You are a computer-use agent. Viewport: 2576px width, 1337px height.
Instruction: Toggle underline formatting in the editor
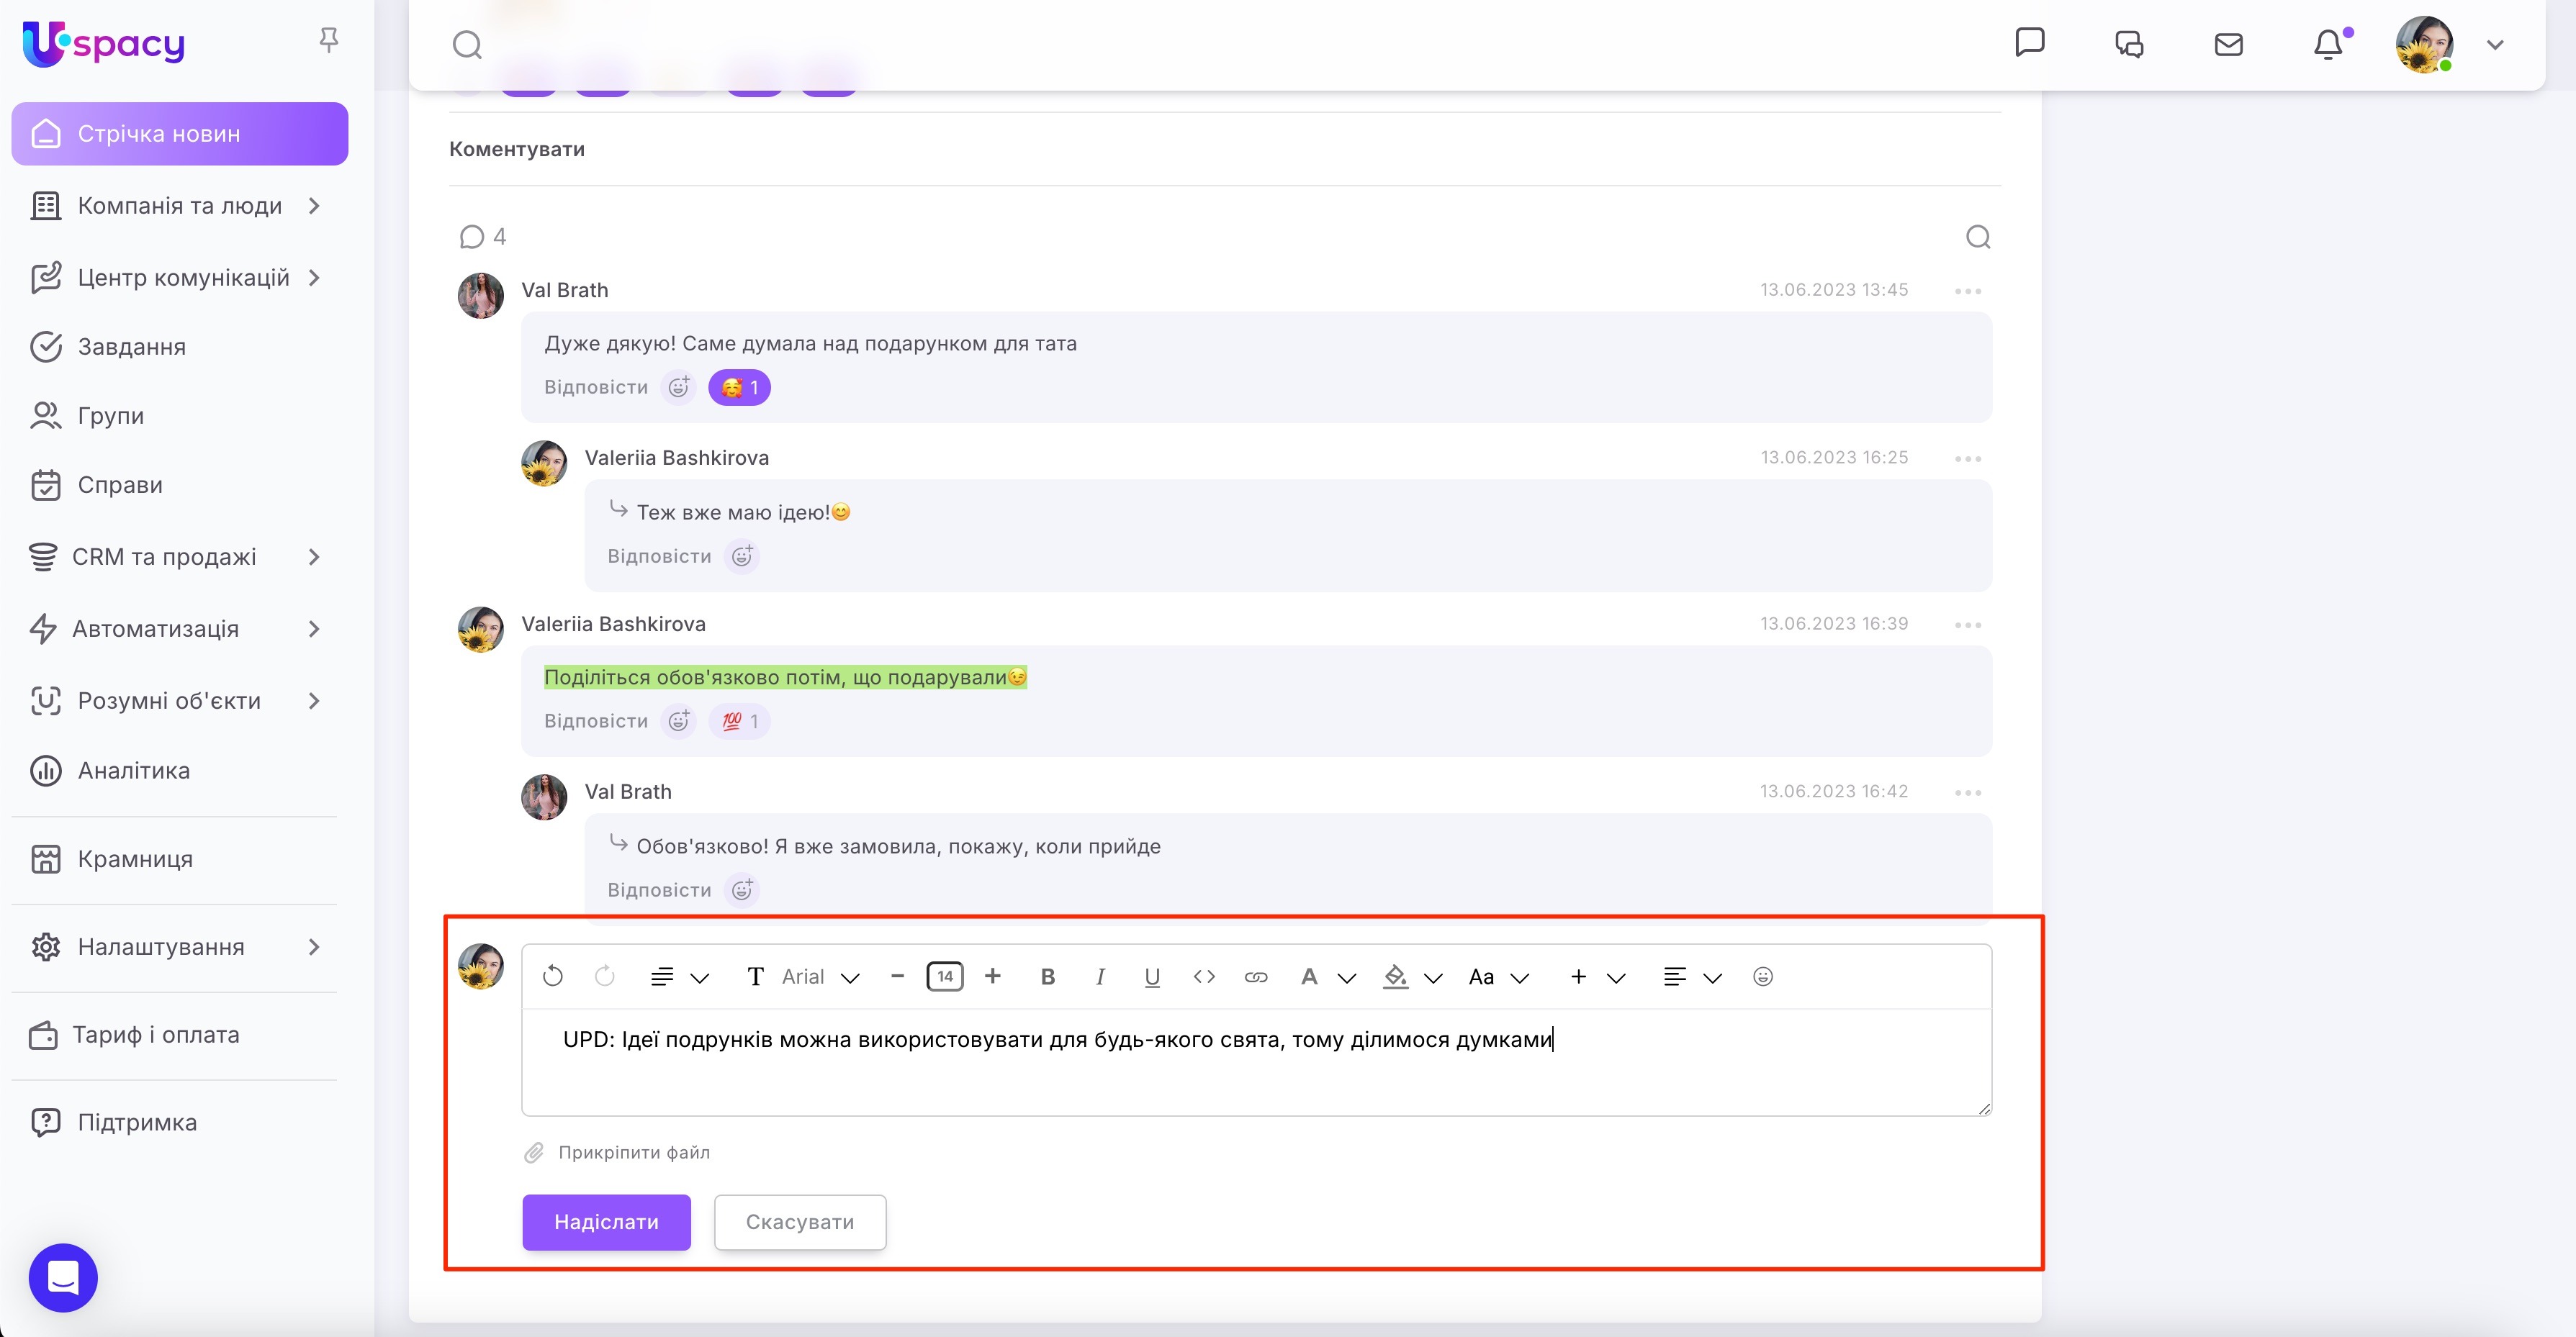(x=1152, y=976)
